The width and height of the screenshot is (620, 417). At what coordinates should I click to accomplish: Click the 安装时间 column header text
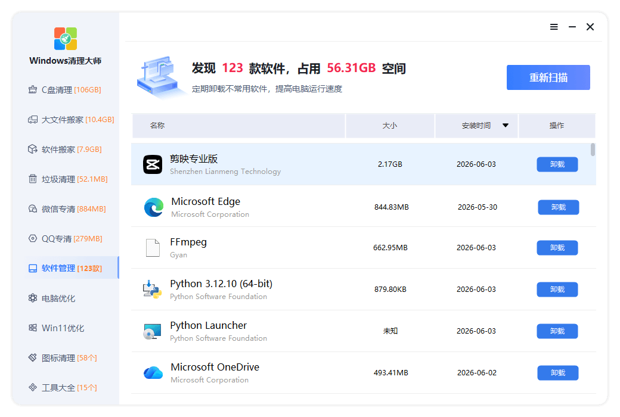(476, 126)
